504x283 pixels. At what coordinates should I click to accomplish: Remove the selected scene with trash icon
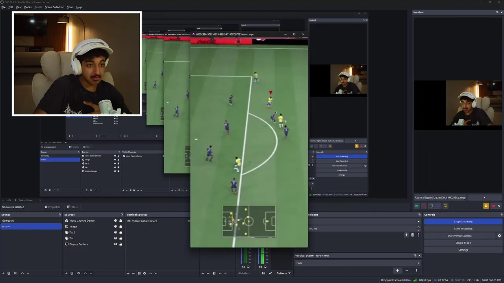point(9,273)
